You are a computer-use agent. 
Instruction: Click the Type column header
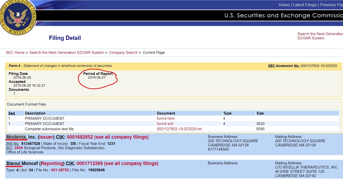tap(227, 113)
